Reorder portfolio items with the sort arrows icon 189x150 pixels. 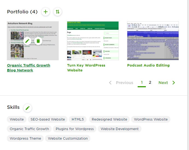pyautogui.click(x=58, y=12)
